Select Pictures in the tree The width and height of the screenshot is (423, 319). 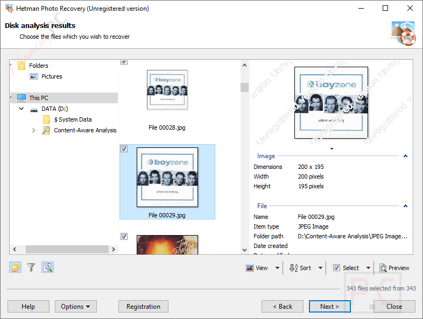[x=52, y=76]
